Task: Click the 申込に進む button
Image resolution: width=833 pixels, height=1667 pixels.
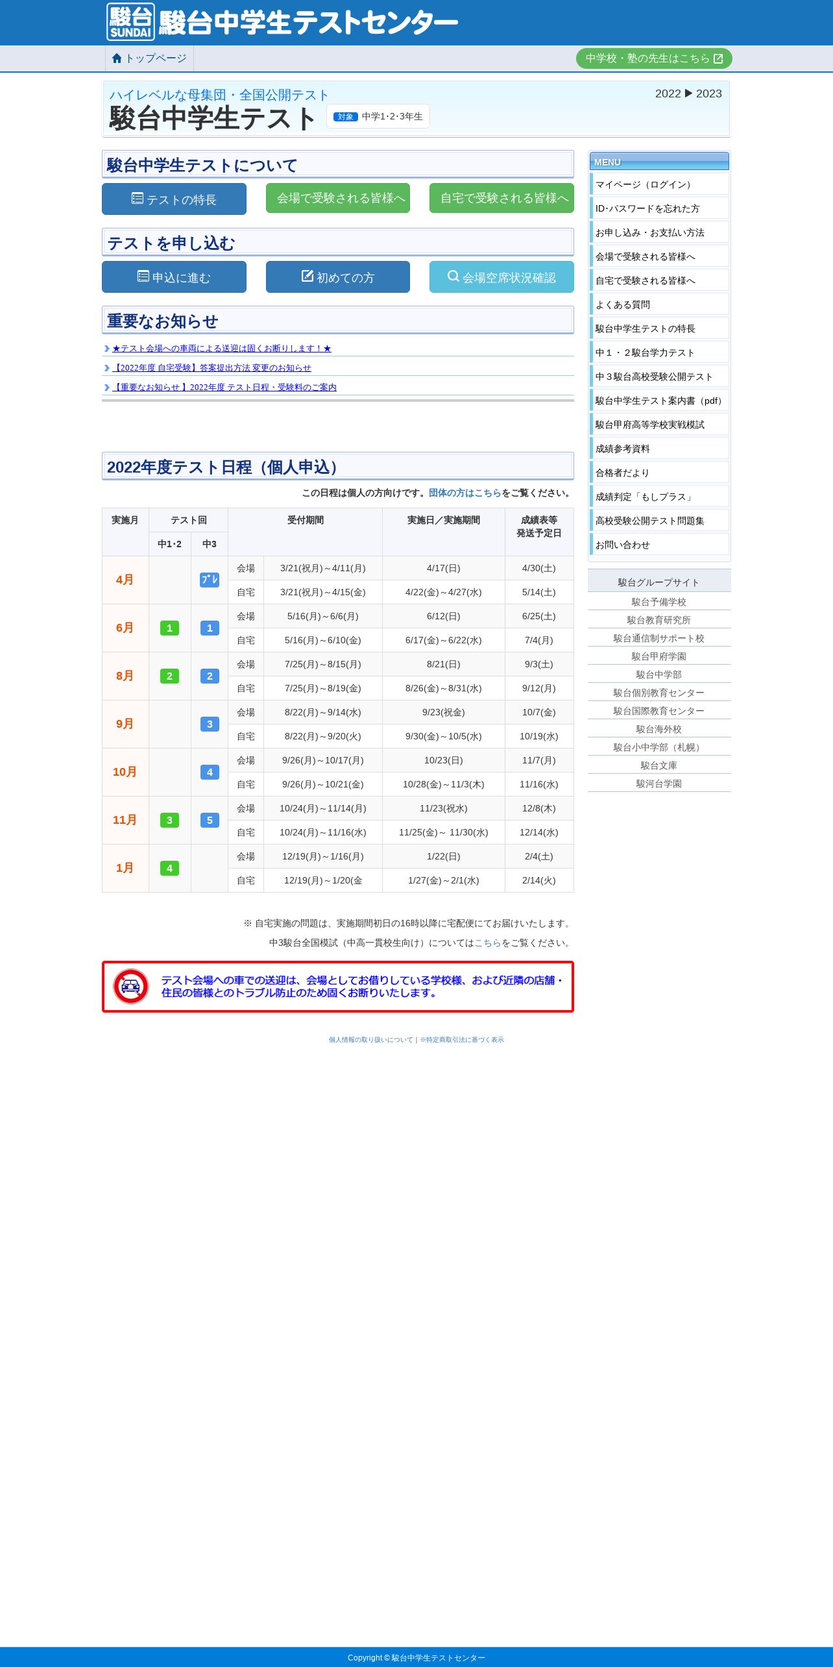Action: [174, 277]
